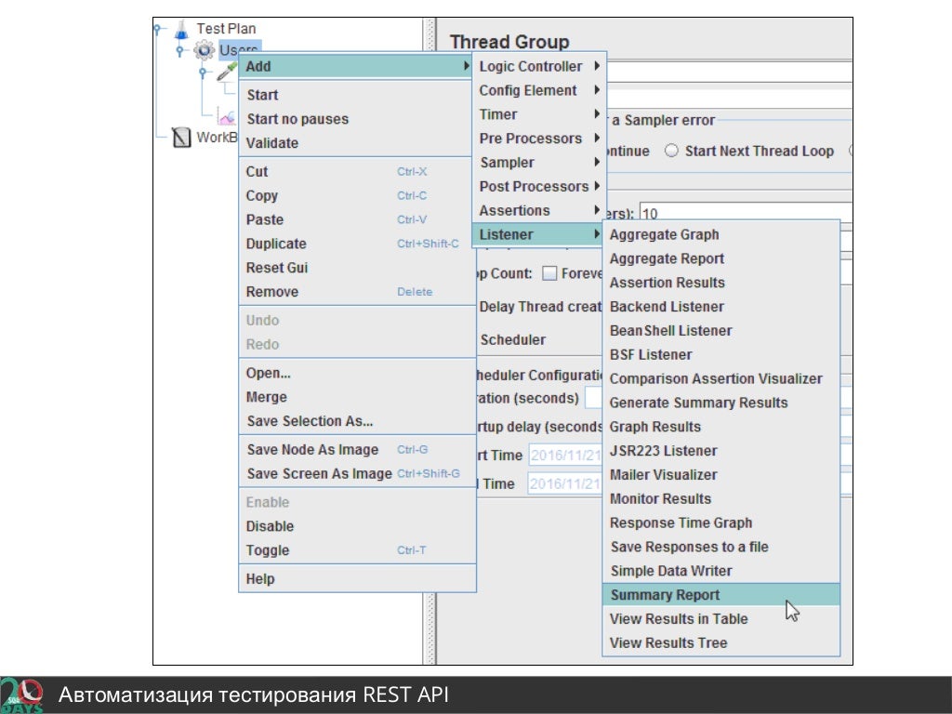Expand the Config Element submenu
Screen dimensions: 952x714
[538, 90]
